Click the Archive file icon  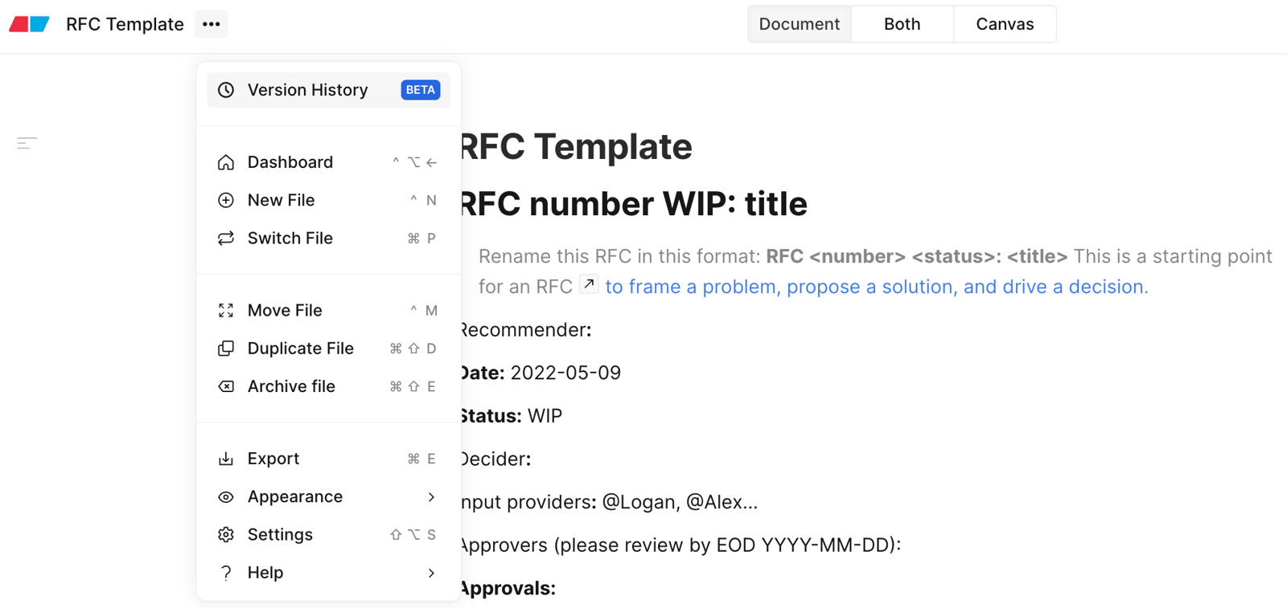[226, 386]
